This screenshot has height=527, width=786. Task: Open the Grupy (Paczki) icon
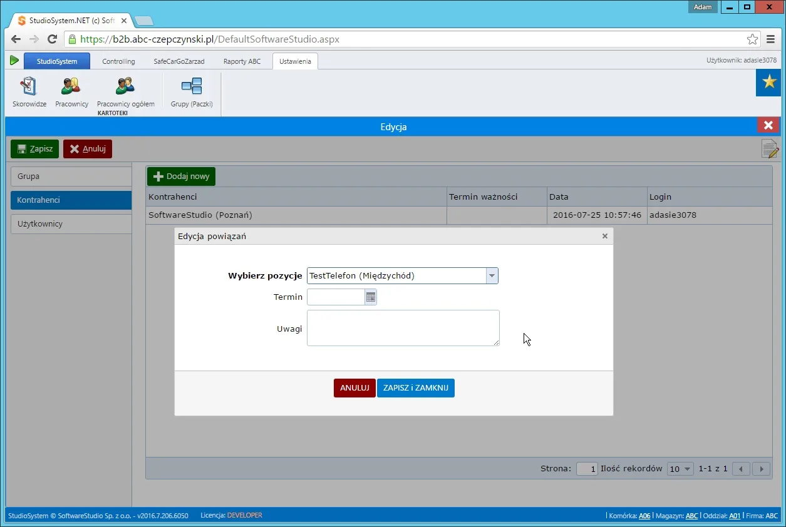pos(192,92)
